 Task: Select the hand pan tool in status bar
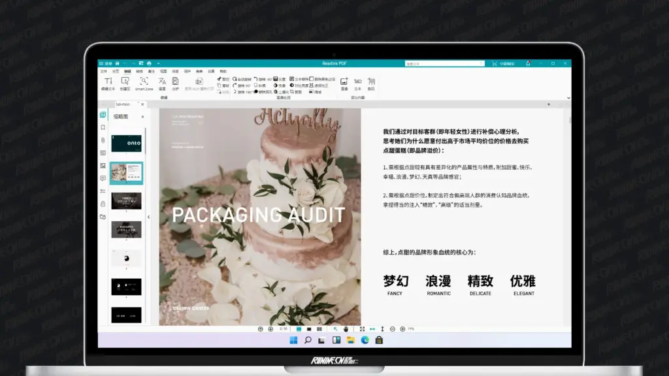point(346,328)
